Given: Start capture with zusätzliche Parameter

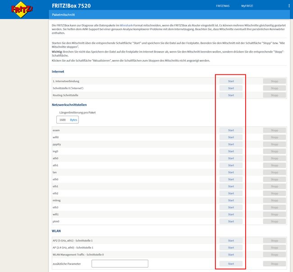Looking at the screenshot, I should pos(231,264).
